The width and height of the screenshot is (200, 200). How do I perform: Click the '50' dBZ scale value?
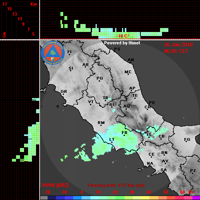166,192
